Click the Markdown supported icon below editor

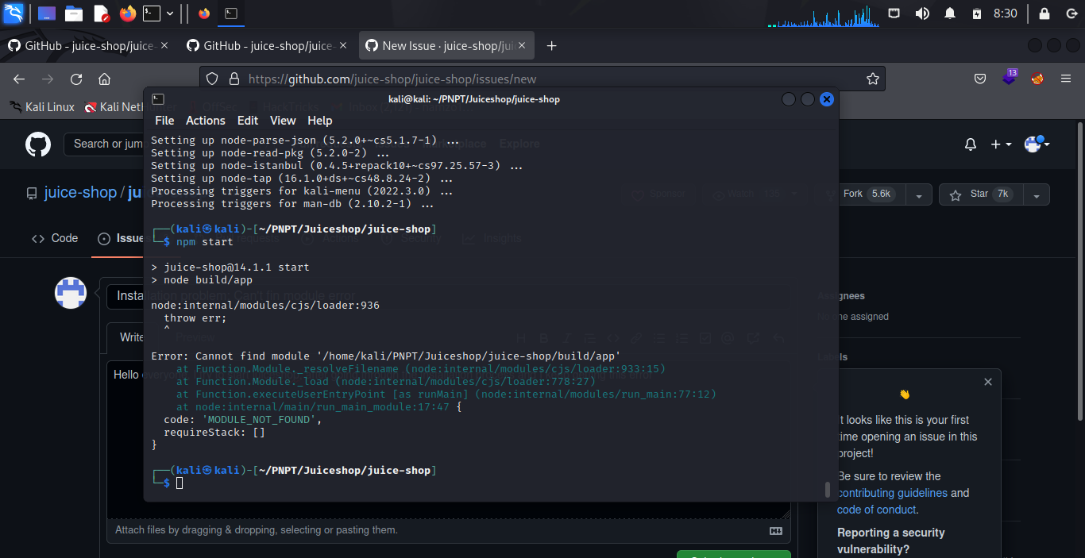[776, 530]
